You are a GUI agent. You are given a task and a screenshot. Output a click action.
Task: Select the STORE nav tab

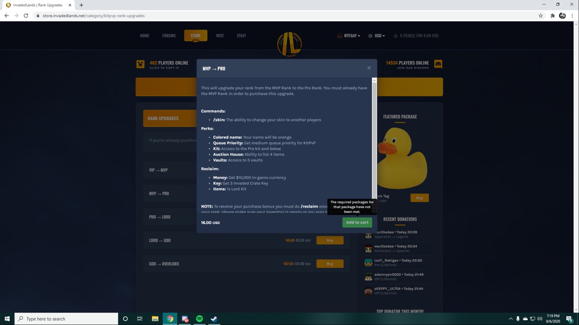tap(195, 36)
